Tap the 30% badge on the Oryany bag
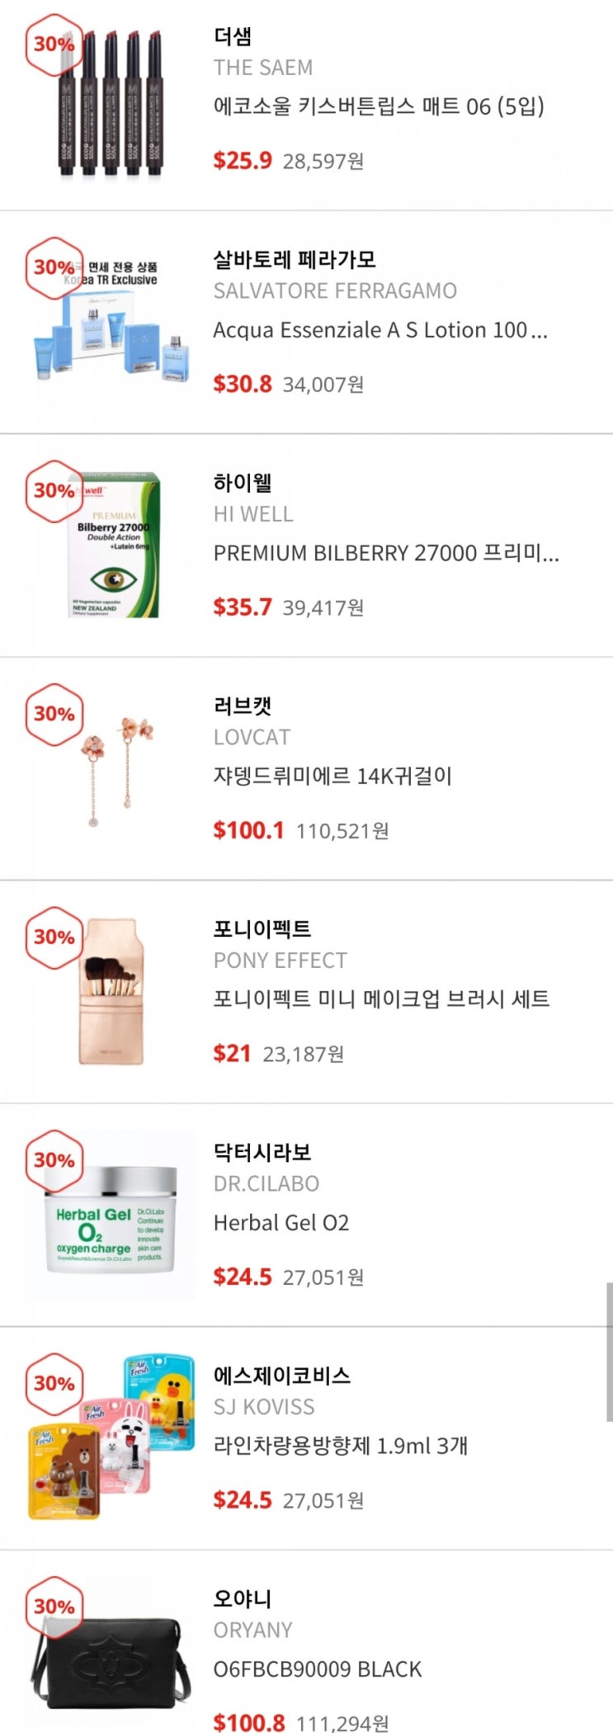This screenshot has width=613, height=1733. (54, 1606)
